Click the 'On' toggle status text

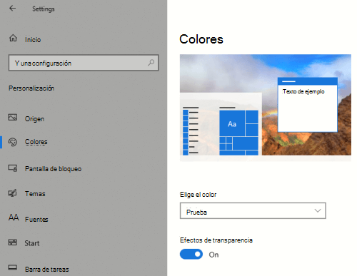213,255
